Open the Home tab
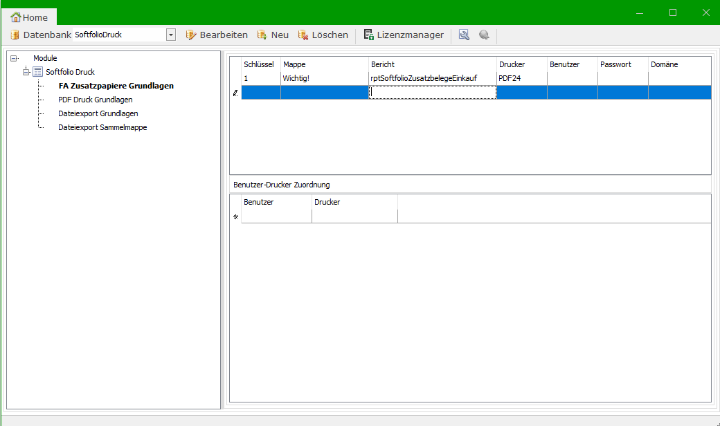 point(29,17)
